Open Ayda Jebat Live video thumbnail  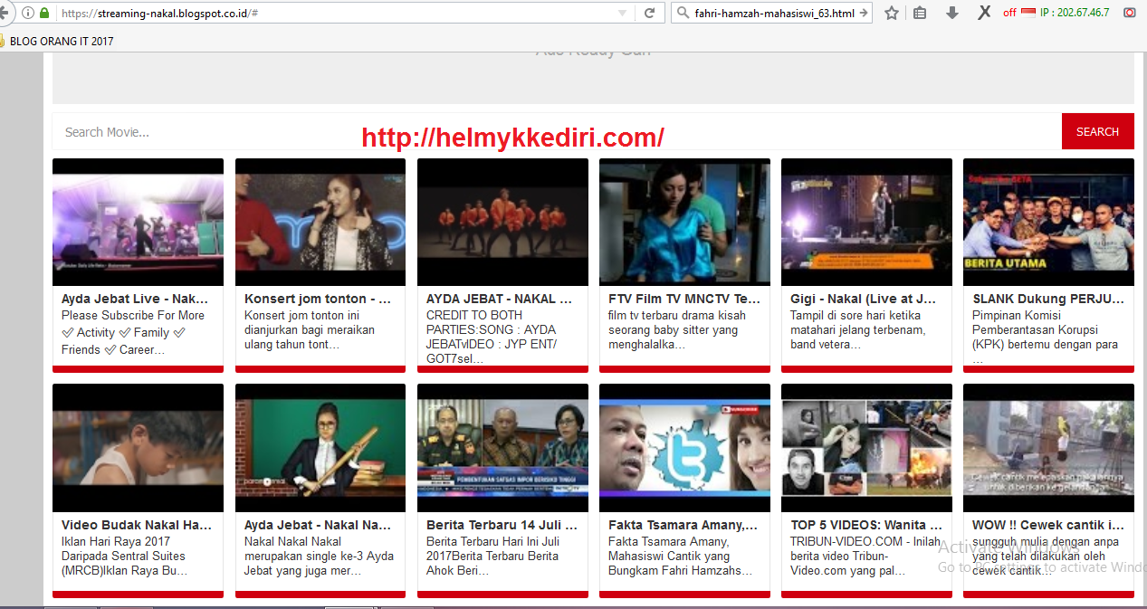(138, 222)
